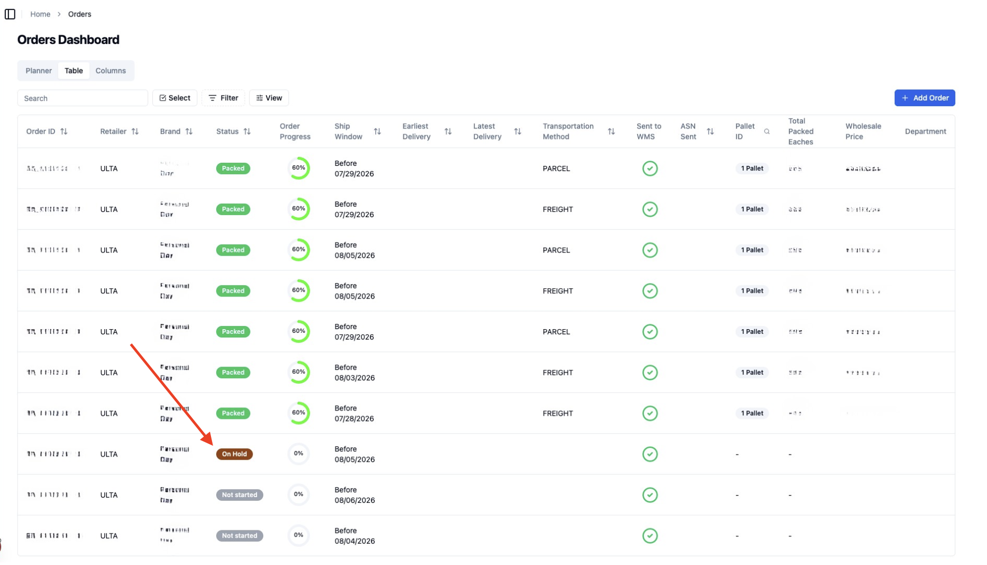Click the Add Order button
Viewport: 987px width, 565px height.
(x=924, y=98)
